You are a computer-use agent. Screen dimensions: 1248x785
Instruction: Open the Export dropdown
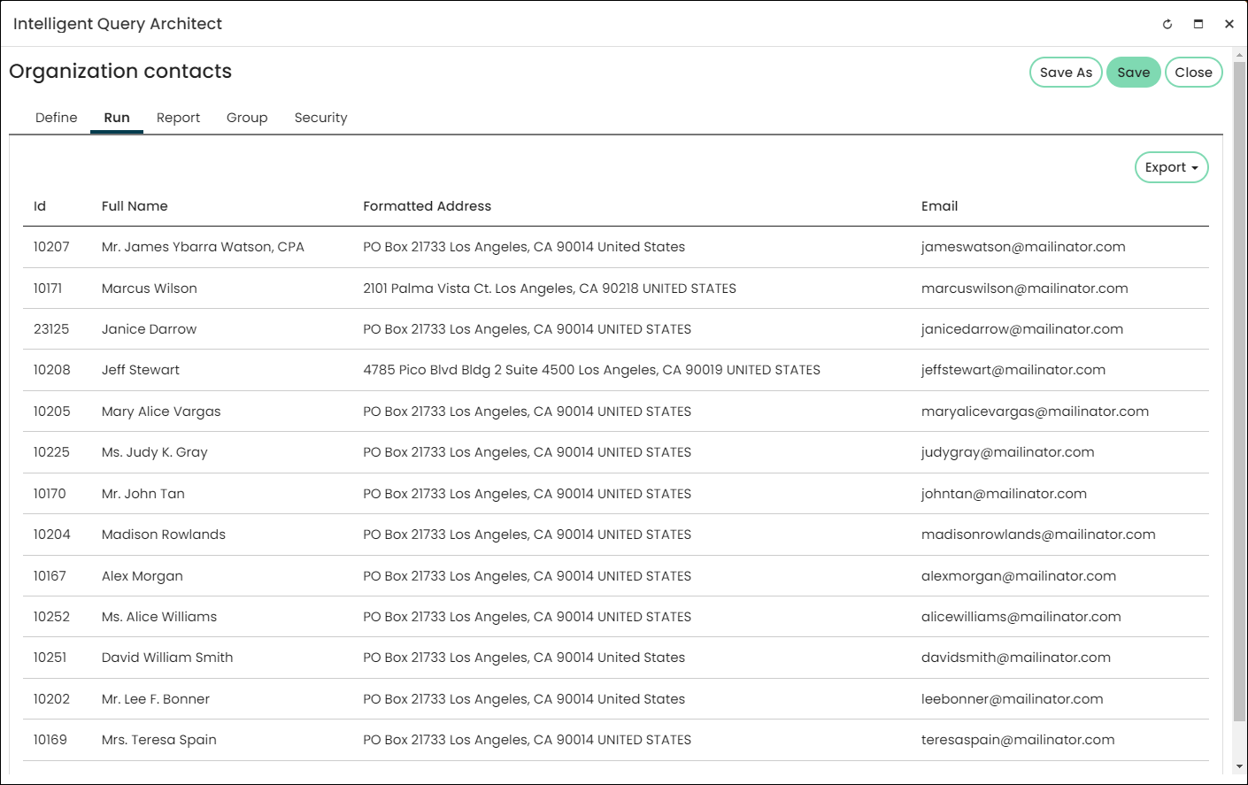1171,167
